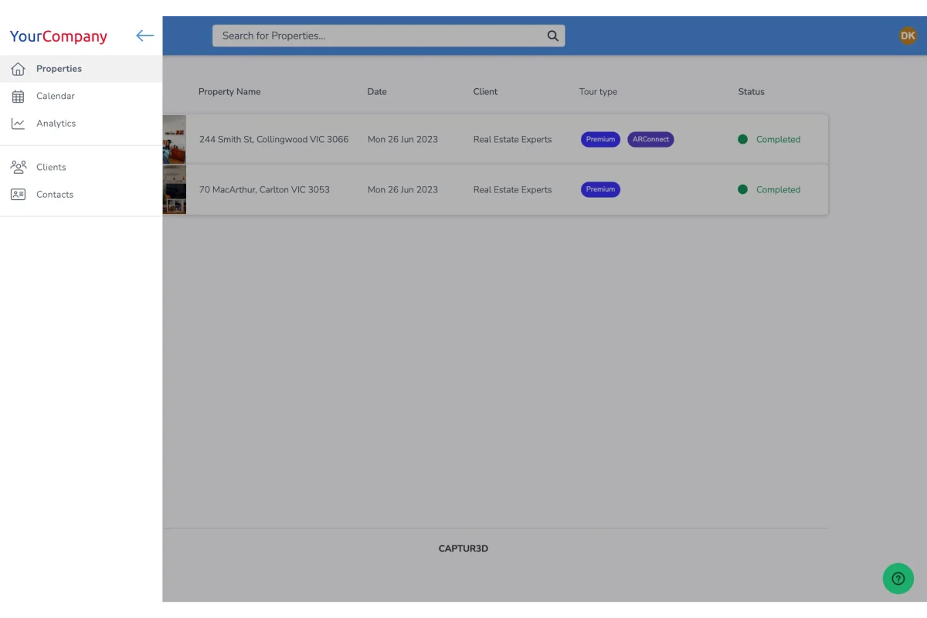Click Real Estate Experts in 244 Smith row
The image size is (927, 618).
513,140
